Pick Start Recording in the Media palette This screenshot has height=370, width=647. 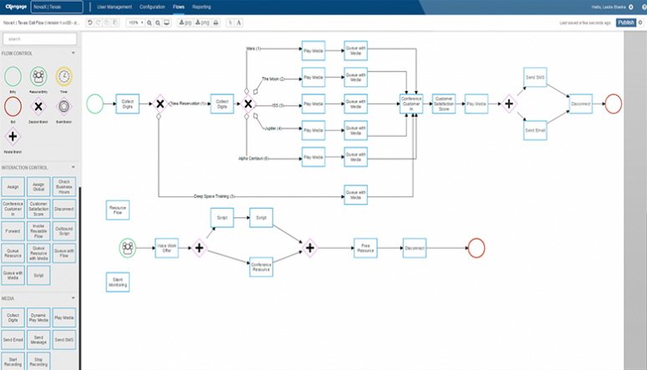click(x=13, y=362)
